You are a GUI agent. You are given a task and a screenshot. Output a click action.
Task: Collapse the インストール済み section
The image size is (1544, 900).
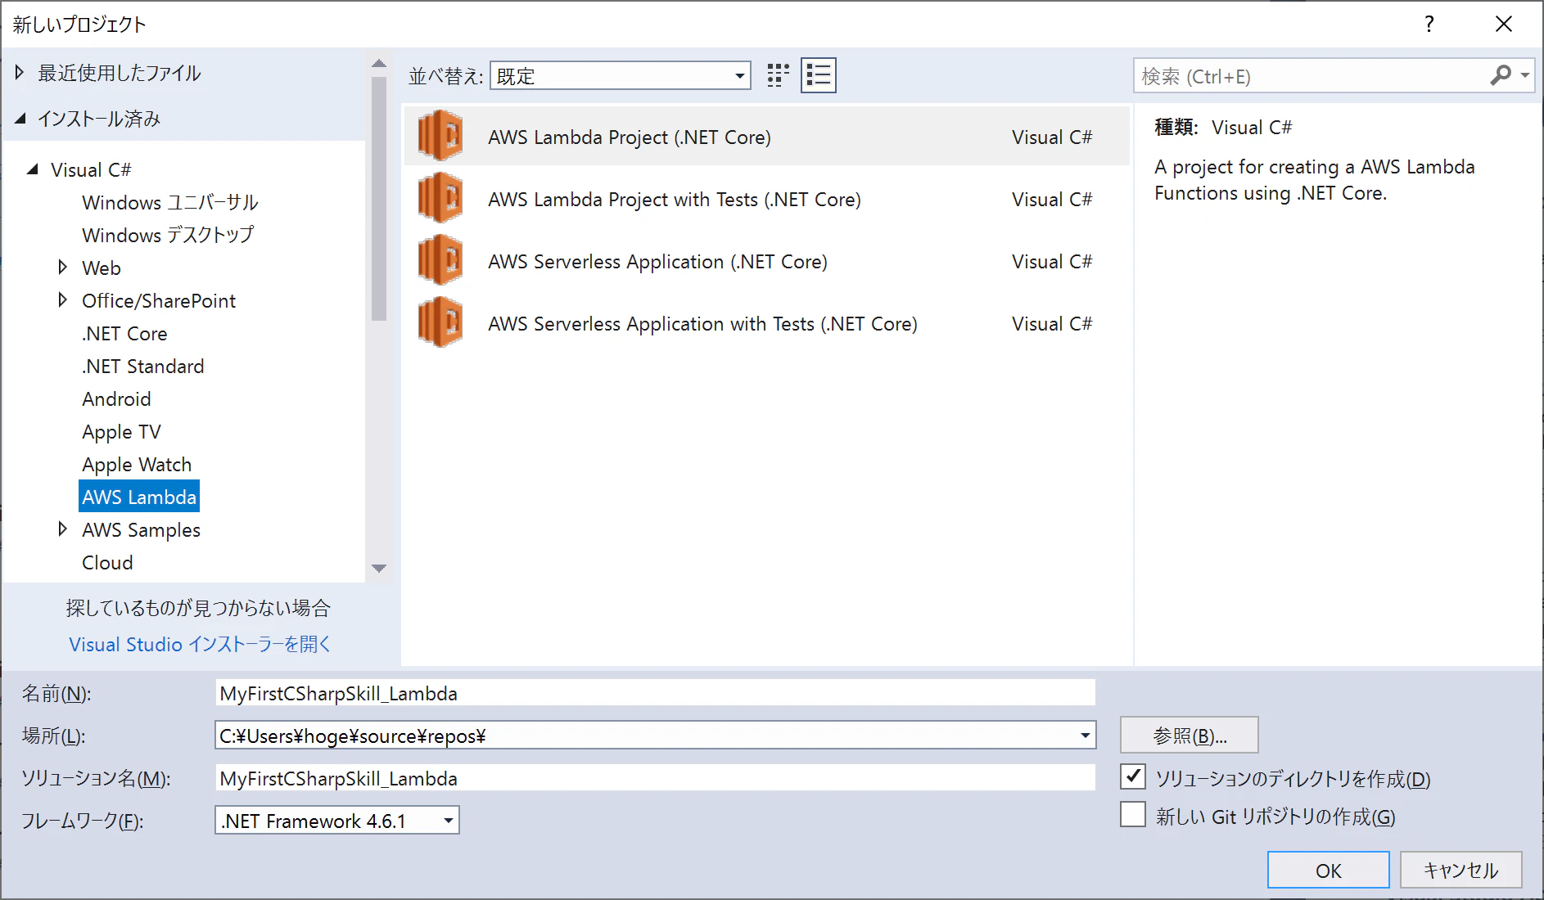pos(20,119)
